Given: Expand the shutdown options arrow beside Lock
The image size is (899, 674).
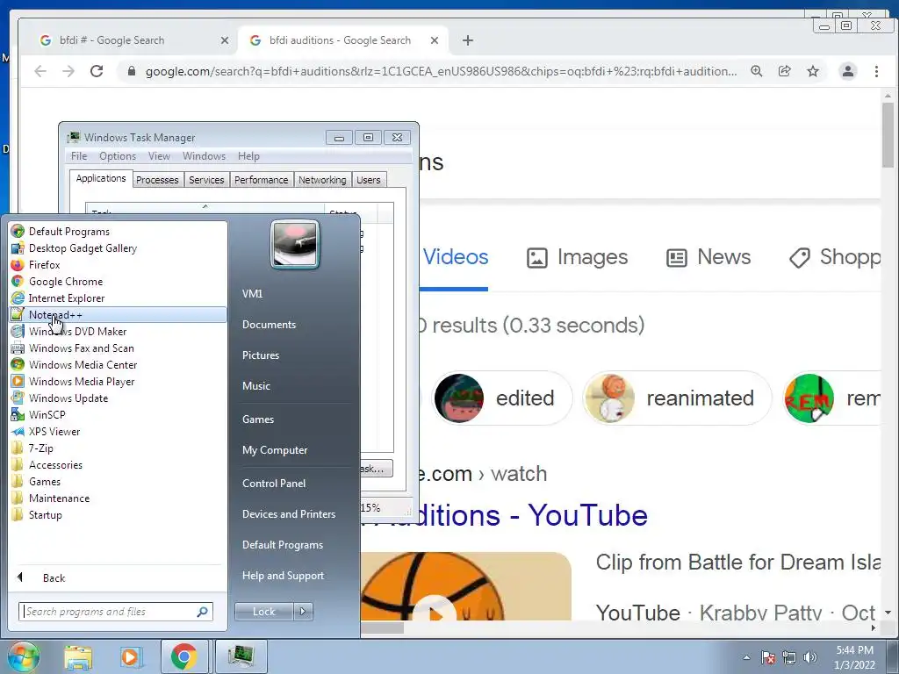Looking at the screenshot, I should (x=303, y=612).
